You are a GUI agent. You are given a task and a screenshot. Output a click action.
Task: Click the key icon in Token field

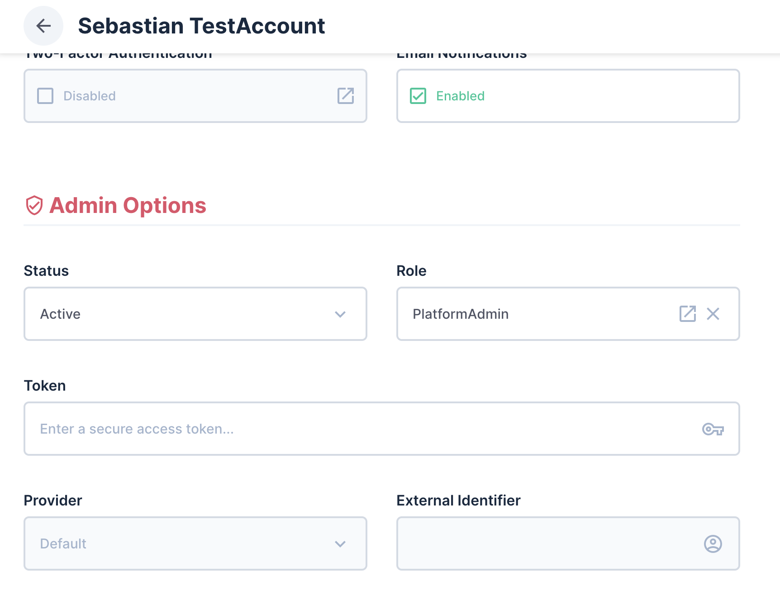click(x=713, y=429)
